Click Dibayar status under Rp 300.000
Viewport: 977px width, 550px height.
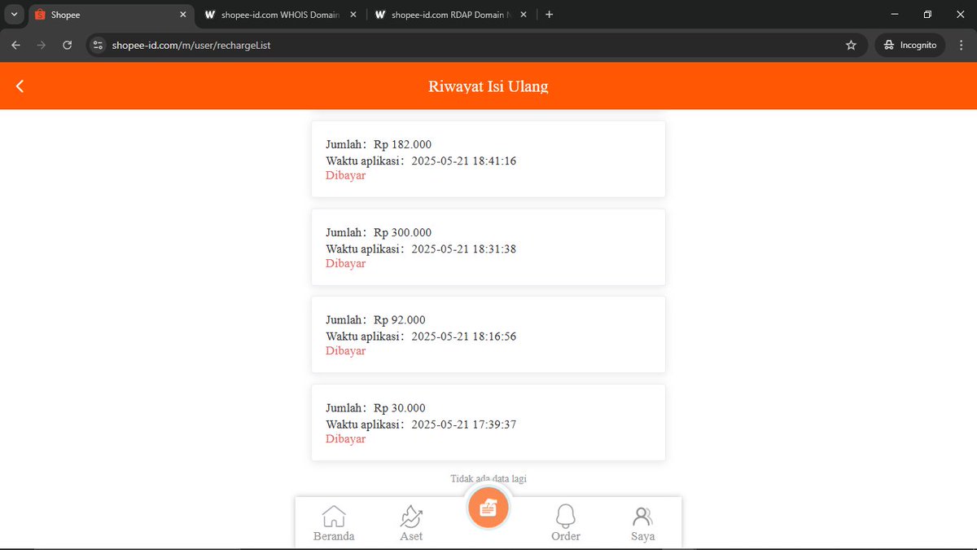pyautogui.click(x=346, y=263)
